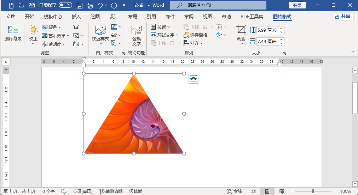
Task: Click the zoom out minus button
Action: [292, 191]
